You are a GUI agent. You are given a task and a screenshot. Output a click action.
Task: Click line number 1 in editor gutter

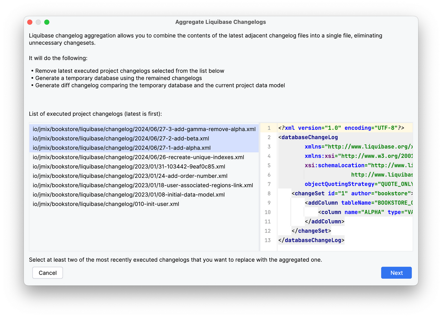[x=269, y=128]
